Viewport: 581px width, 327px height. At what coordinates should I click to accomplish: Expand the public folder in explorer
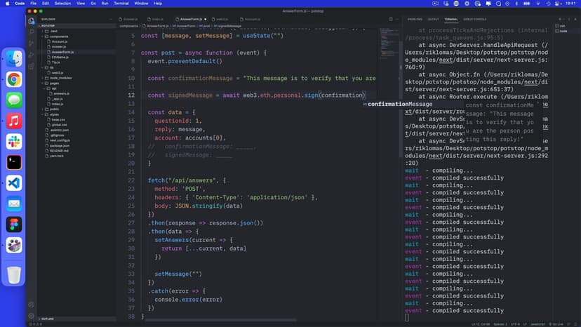tap(54, 109)
